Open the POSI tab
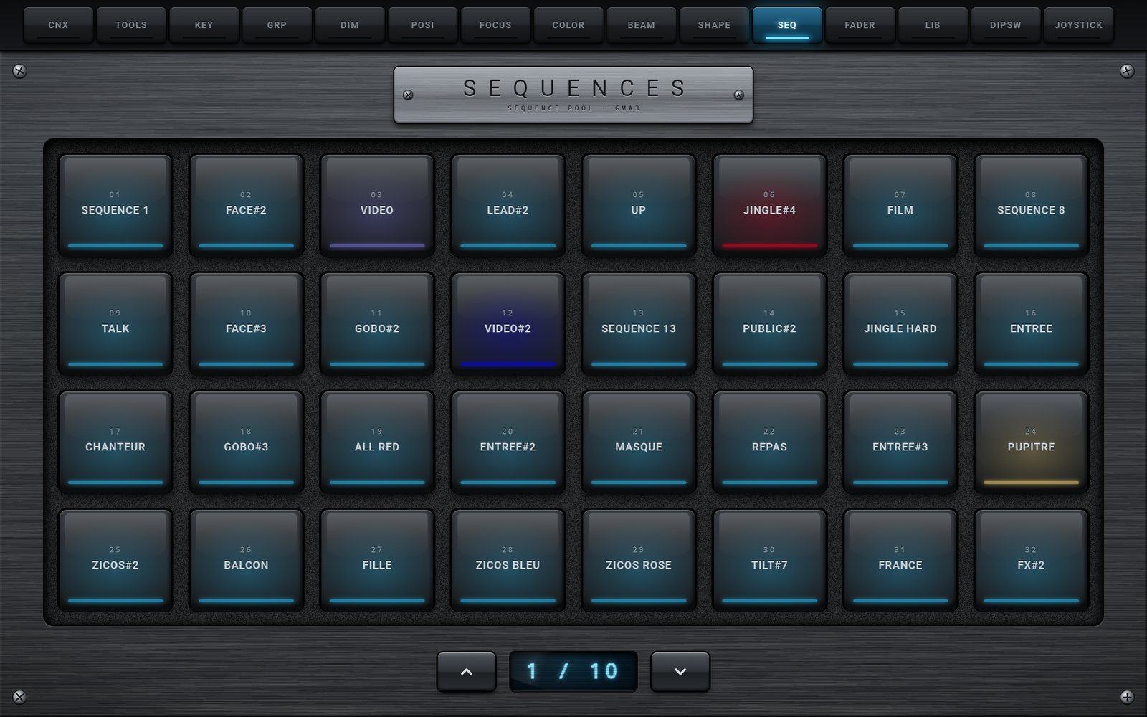This screenshot has height=717, width=1147. coord(422,25)
